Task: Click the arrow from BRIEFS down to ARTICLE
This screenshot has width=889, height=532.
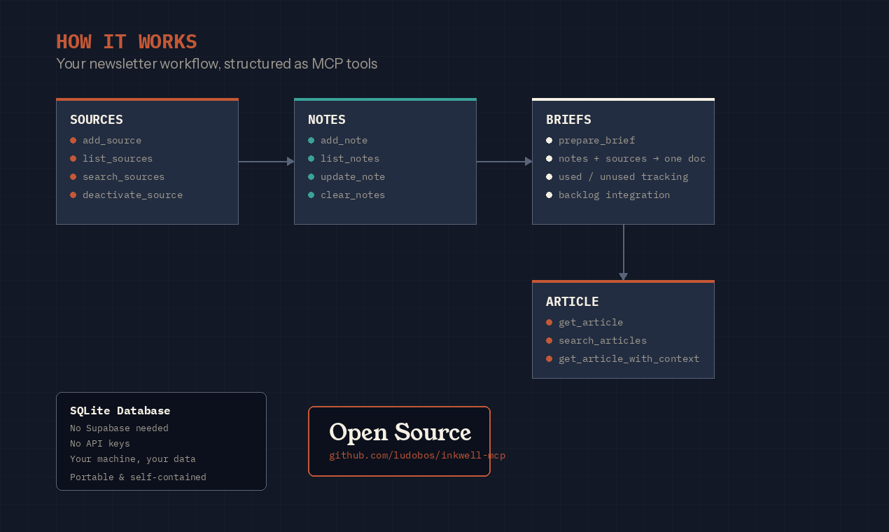Action: click(x=623, y=252)
